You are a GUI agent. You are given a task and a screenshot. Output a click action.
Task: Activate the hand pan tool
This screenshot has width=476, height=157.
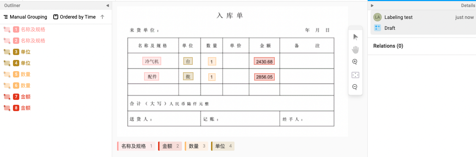click(x=355, y=49)
